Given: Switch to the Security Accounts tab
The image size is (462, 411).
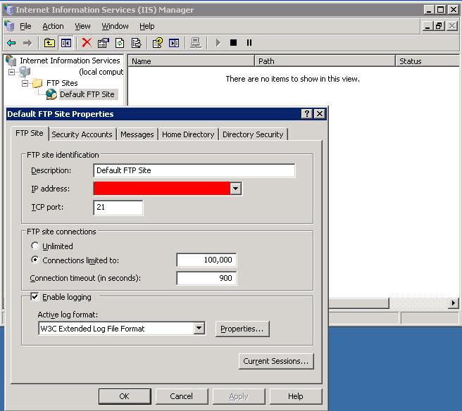Looking at the screenshot, I should pyautogui.click(x=82, y=134).
